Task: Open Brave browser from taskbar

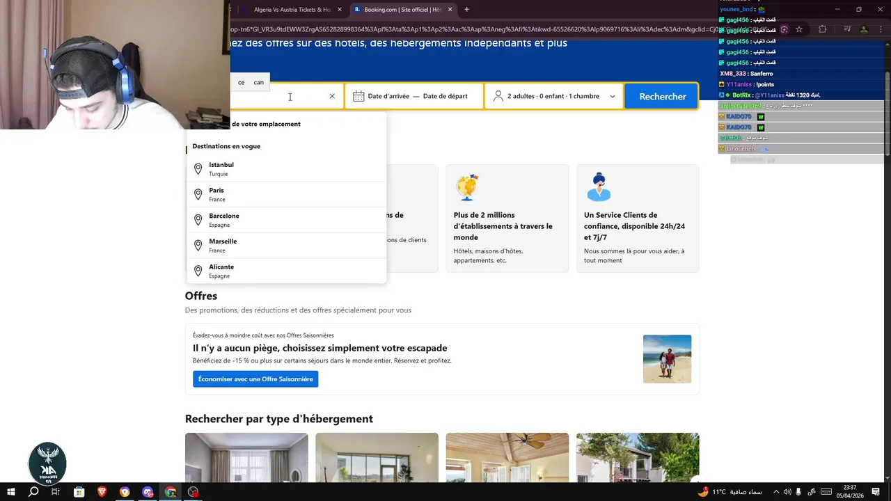Action: click(x=102, y=492)
